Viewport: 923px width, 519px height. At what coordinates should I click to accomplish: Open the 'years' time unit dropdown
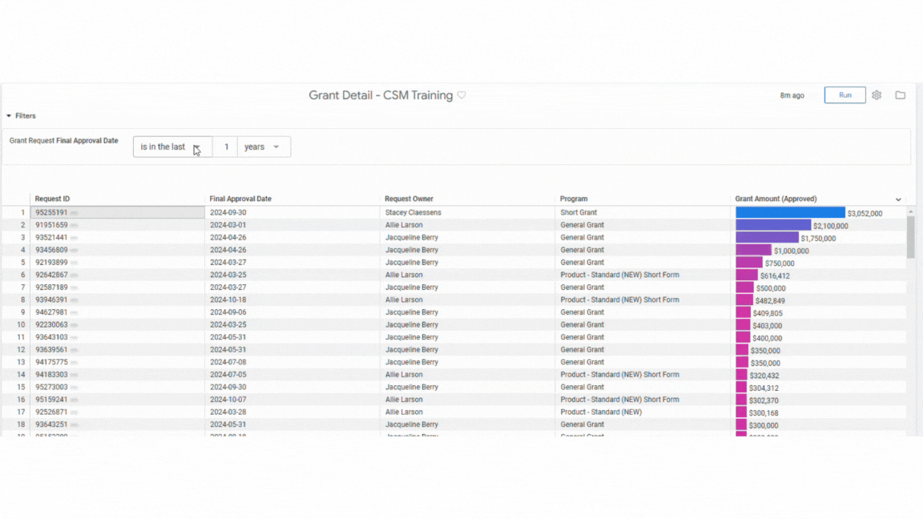tap(263, 147)
